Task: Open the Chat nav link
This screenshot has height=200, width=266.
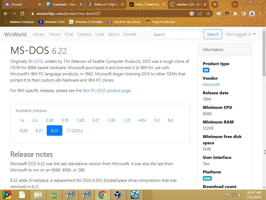Action: [69, 34]
